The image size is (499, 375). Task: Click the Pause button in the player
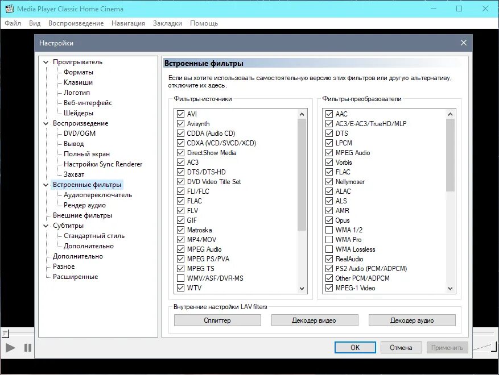click(28, 348)
